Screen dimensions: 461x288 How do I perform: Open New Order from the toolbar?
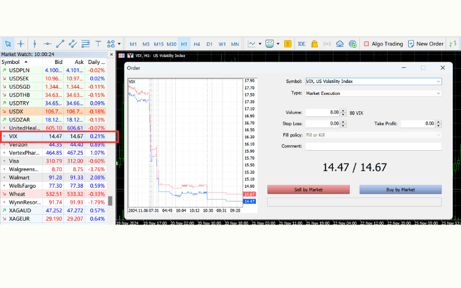(425, 44)
